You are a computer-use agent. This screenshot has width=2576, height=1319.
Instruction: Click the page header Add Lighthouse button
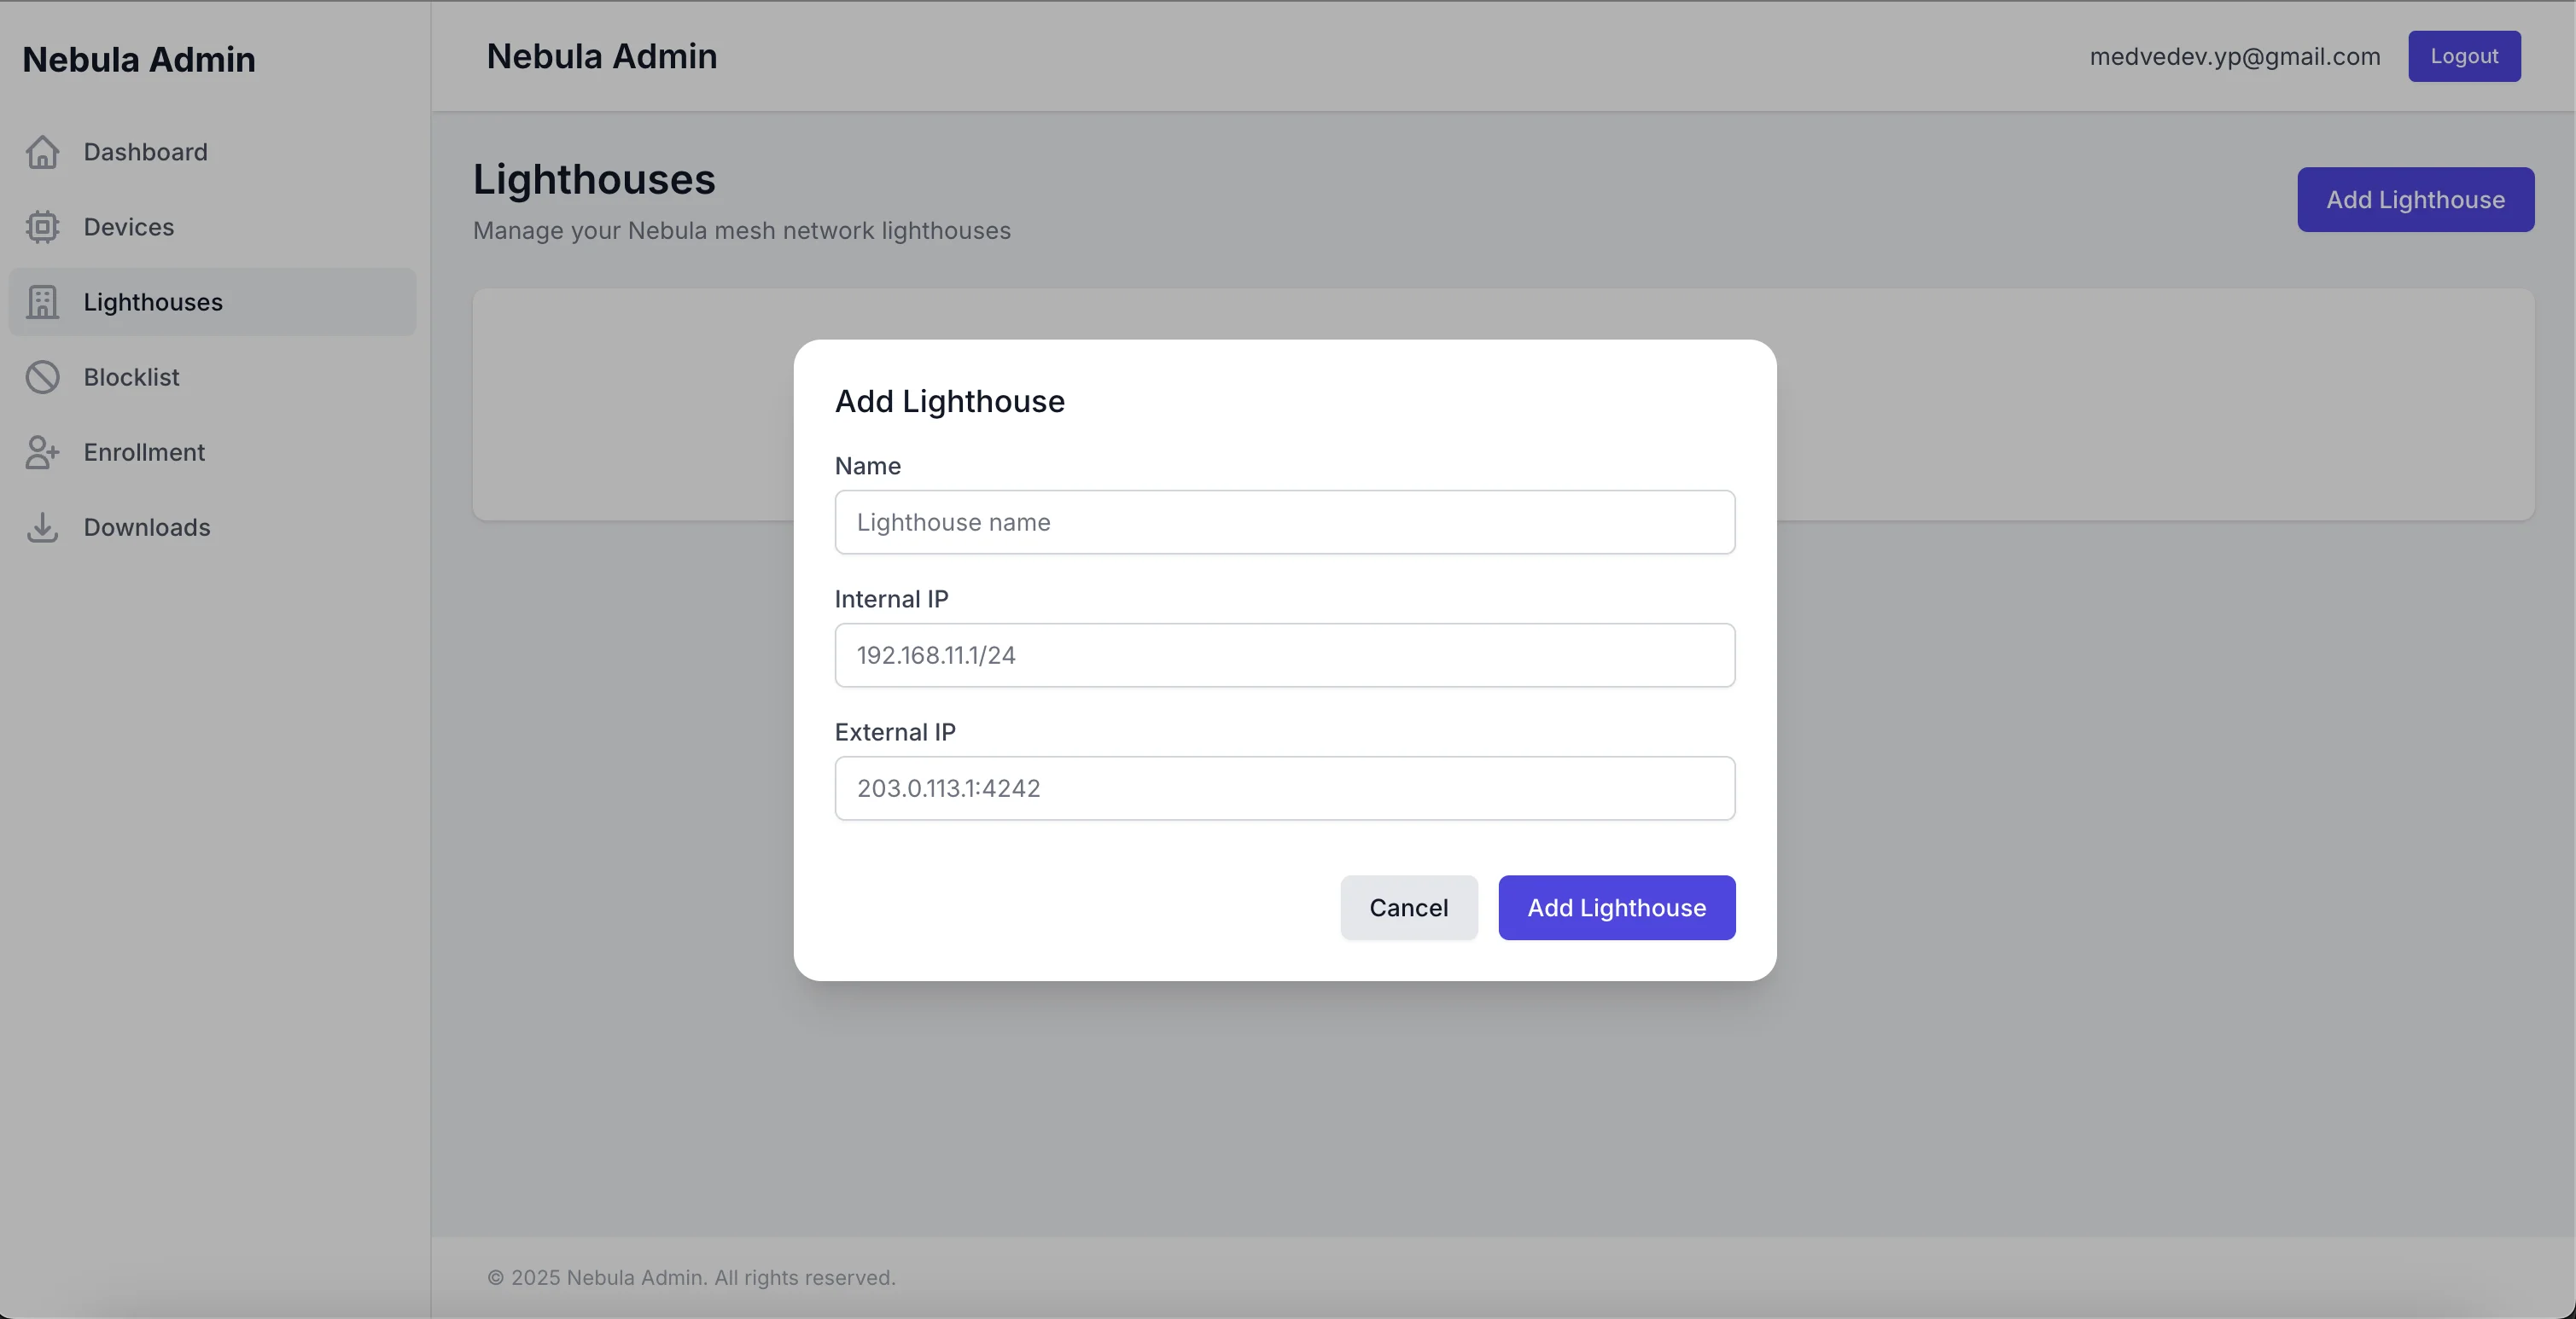[x=2414, y=200]
